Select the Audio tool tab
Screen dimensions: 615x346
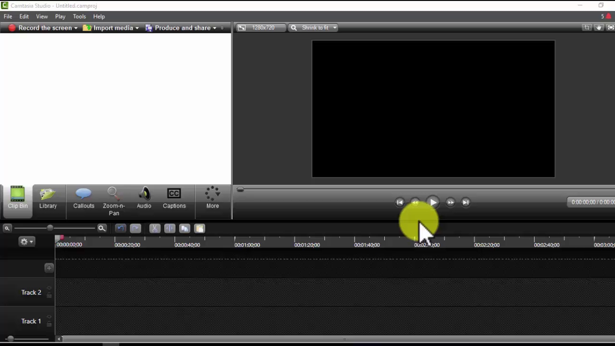[x=144, y=198]
